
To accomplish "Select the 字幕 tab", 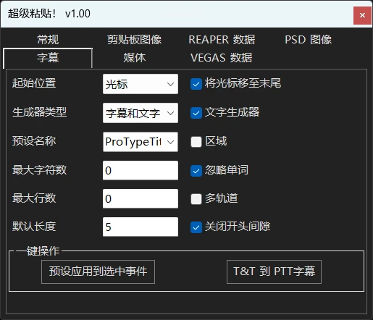I will (48, 58).
